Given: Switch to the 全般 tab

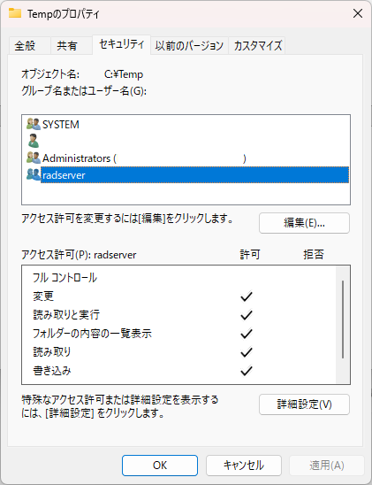Looking at the screenshot, I should [29, 46].
